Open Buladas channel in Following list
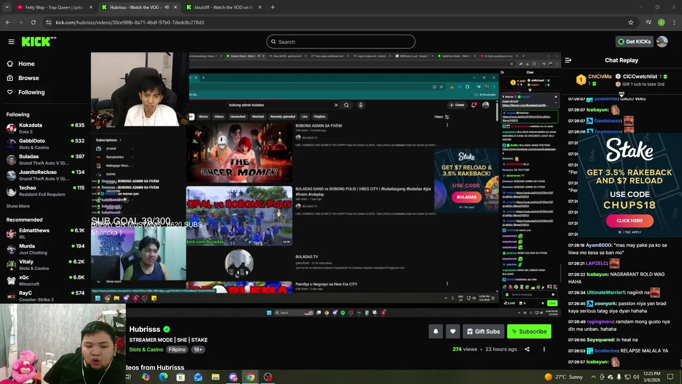The height and width of the screenshot is (384, 682). point(45,159)
